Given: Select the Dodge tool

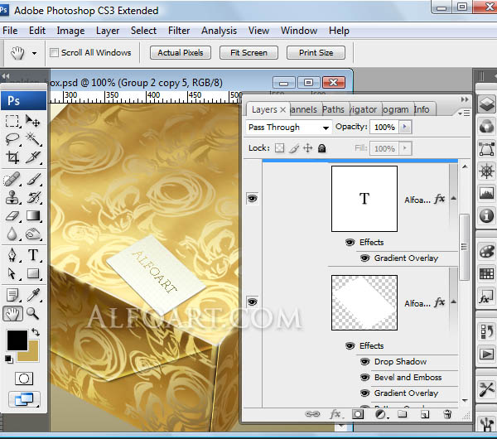Looking at the screenshot, I should 33,234.
